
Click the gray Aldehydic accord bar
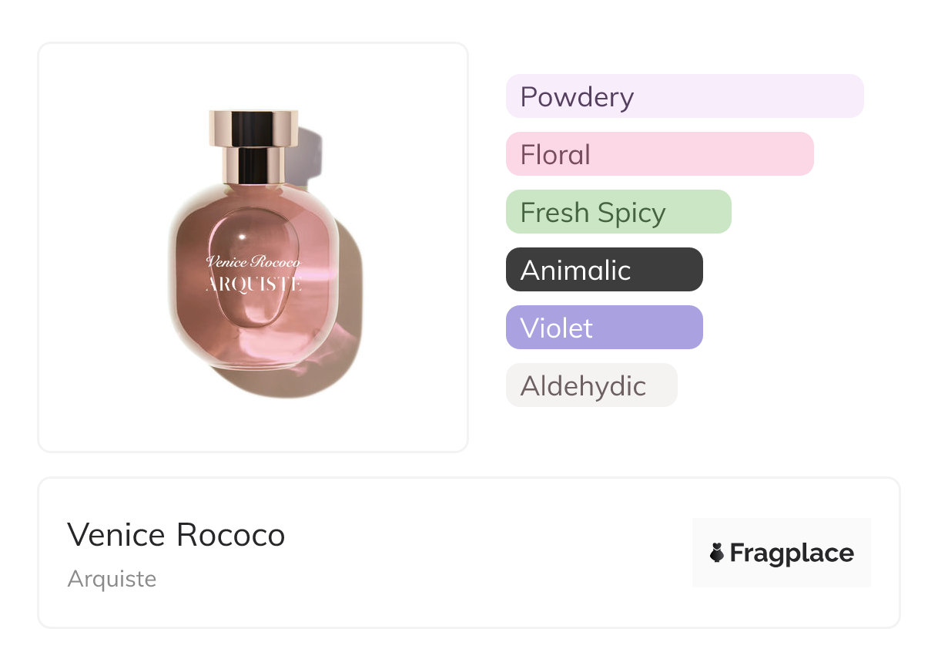tap(591, 385)
